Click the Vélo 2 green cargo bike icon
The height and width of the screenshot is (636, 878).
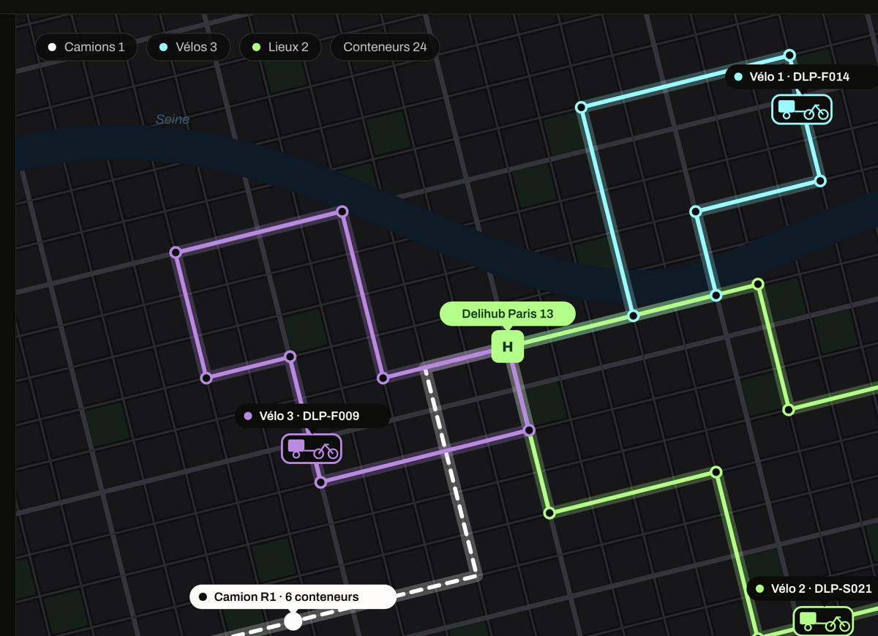click(824, 621)
